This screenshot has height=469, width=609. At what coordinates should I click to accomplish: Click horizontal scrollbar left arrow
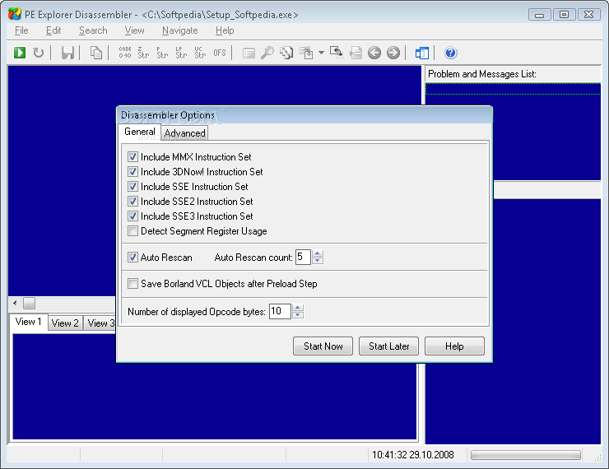(x=15, y=303)
